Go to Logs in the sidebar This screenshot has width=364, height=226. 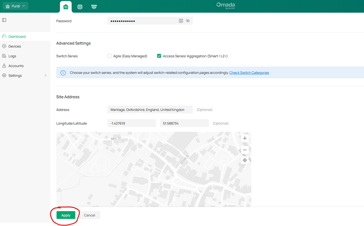tap(12, 56)
